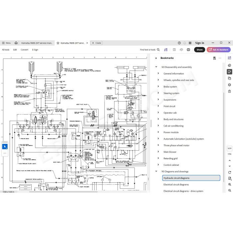
Task: Add a new bookmark icon in Bookmarks header
Action: (214, 58)
